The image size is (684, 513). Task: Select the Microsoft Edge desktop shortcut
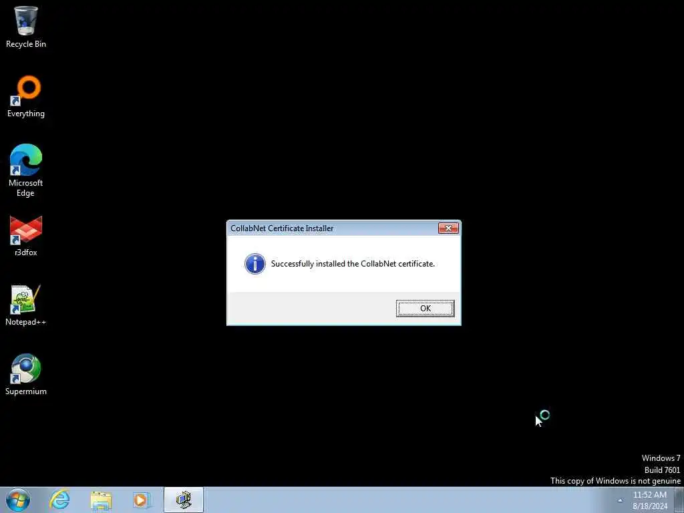pos(26,170)
